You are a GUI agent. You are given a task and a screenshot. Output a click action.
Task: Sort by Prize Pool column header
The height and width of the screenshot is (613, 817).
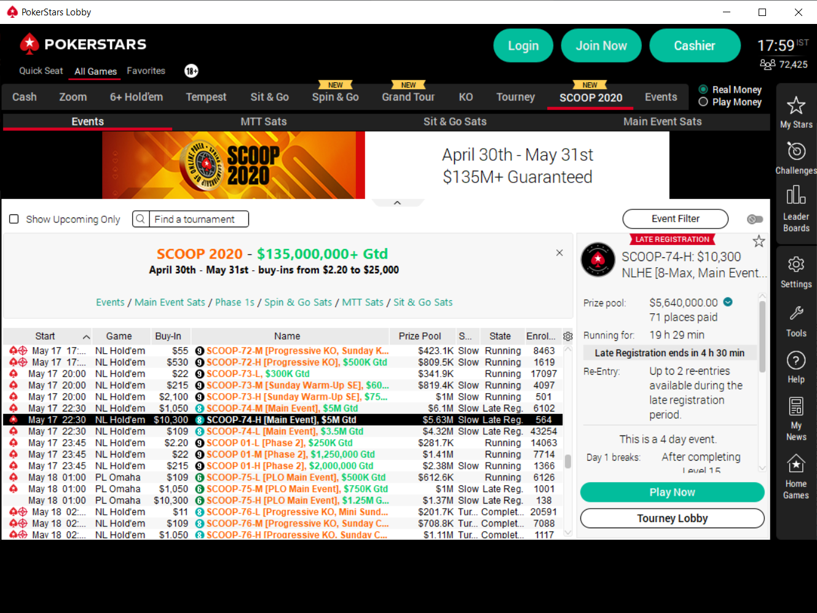420,336
